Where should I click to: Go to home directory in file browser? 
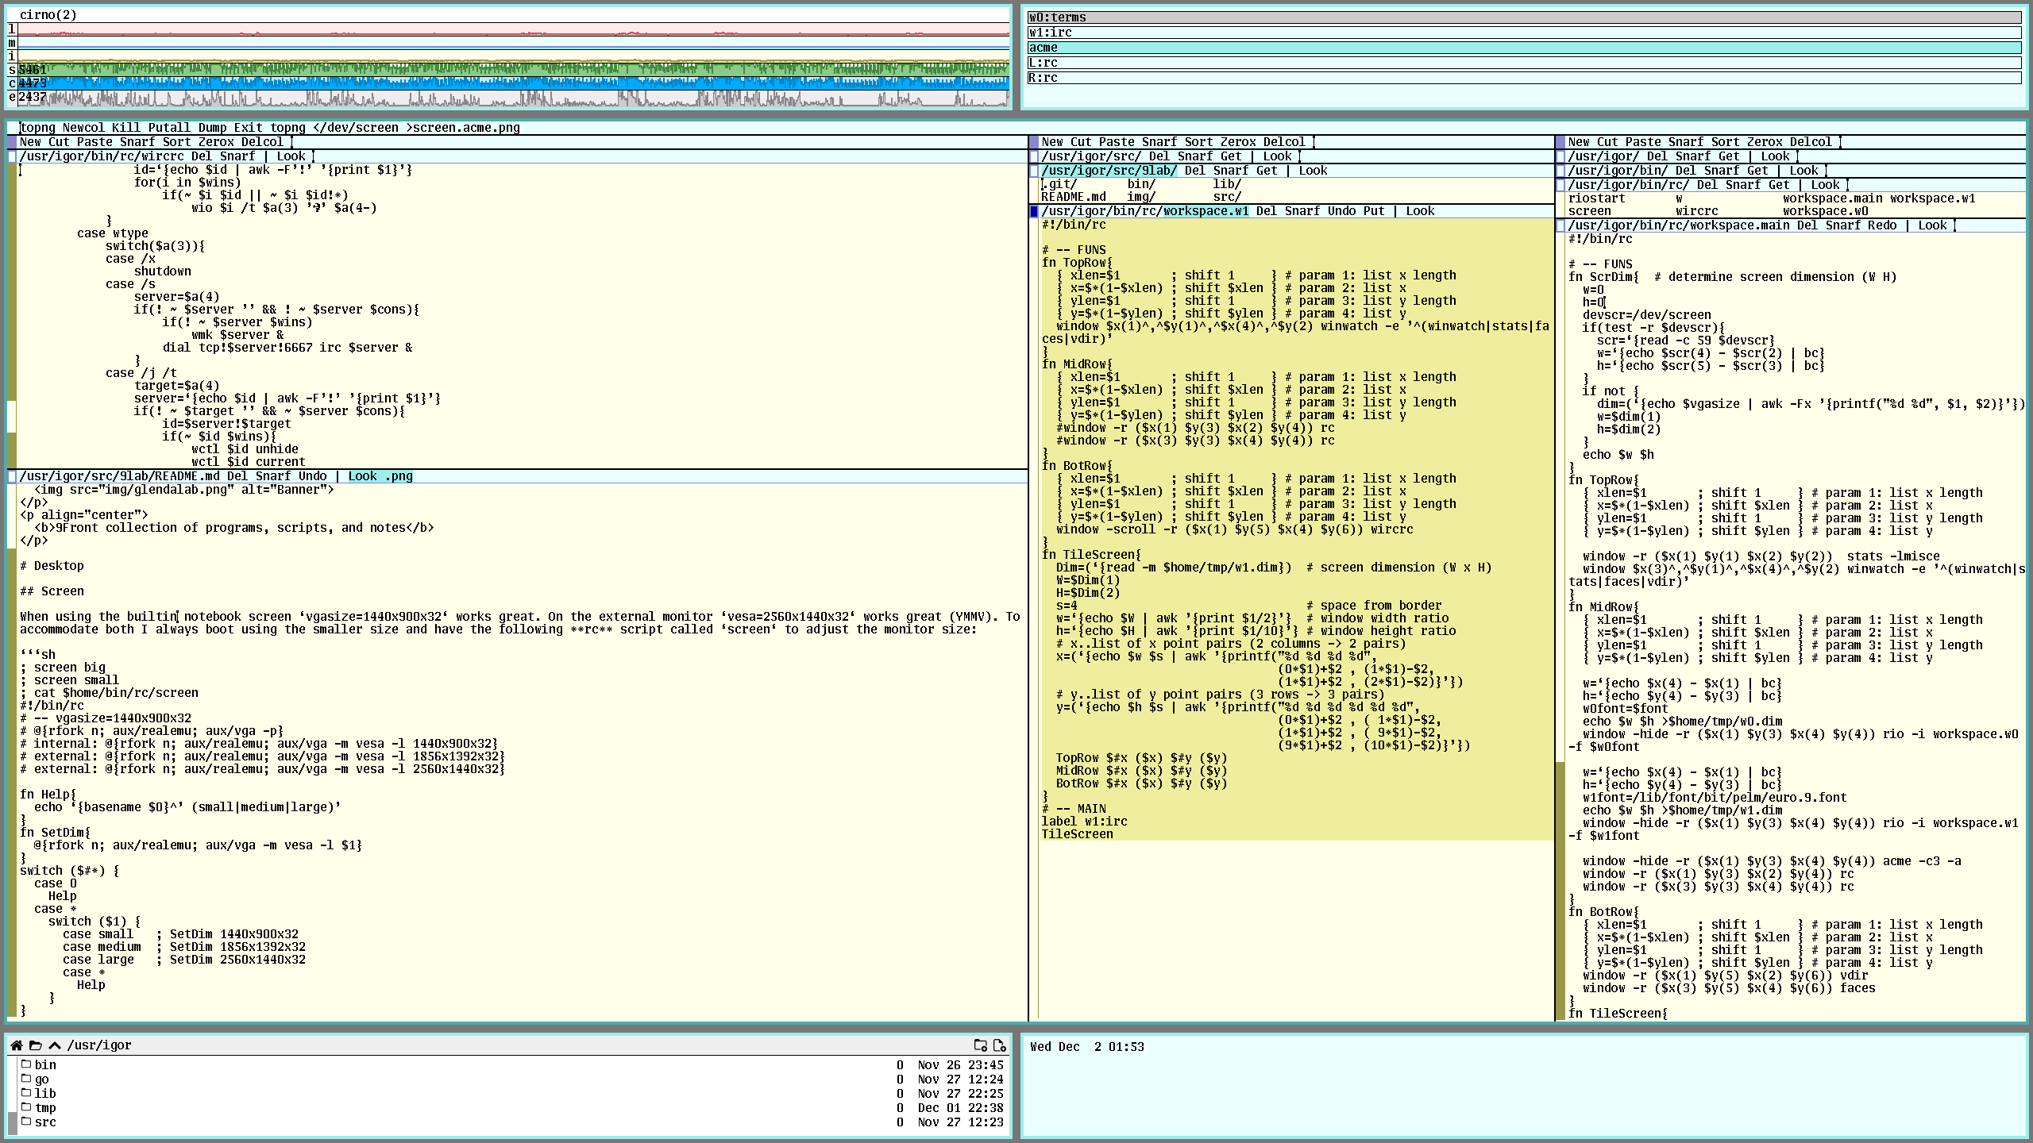tap(17, 1045)
